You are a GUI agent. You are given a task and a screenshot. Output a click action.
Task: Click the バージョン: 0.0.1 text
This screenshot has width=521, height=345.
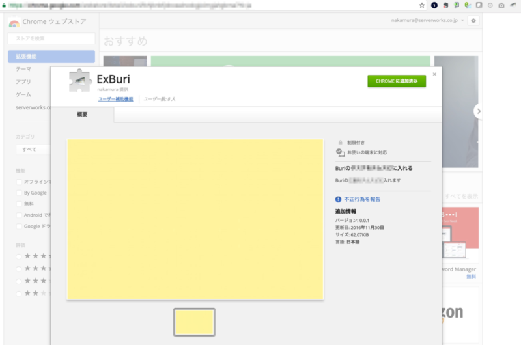click(x=352, y=220)
